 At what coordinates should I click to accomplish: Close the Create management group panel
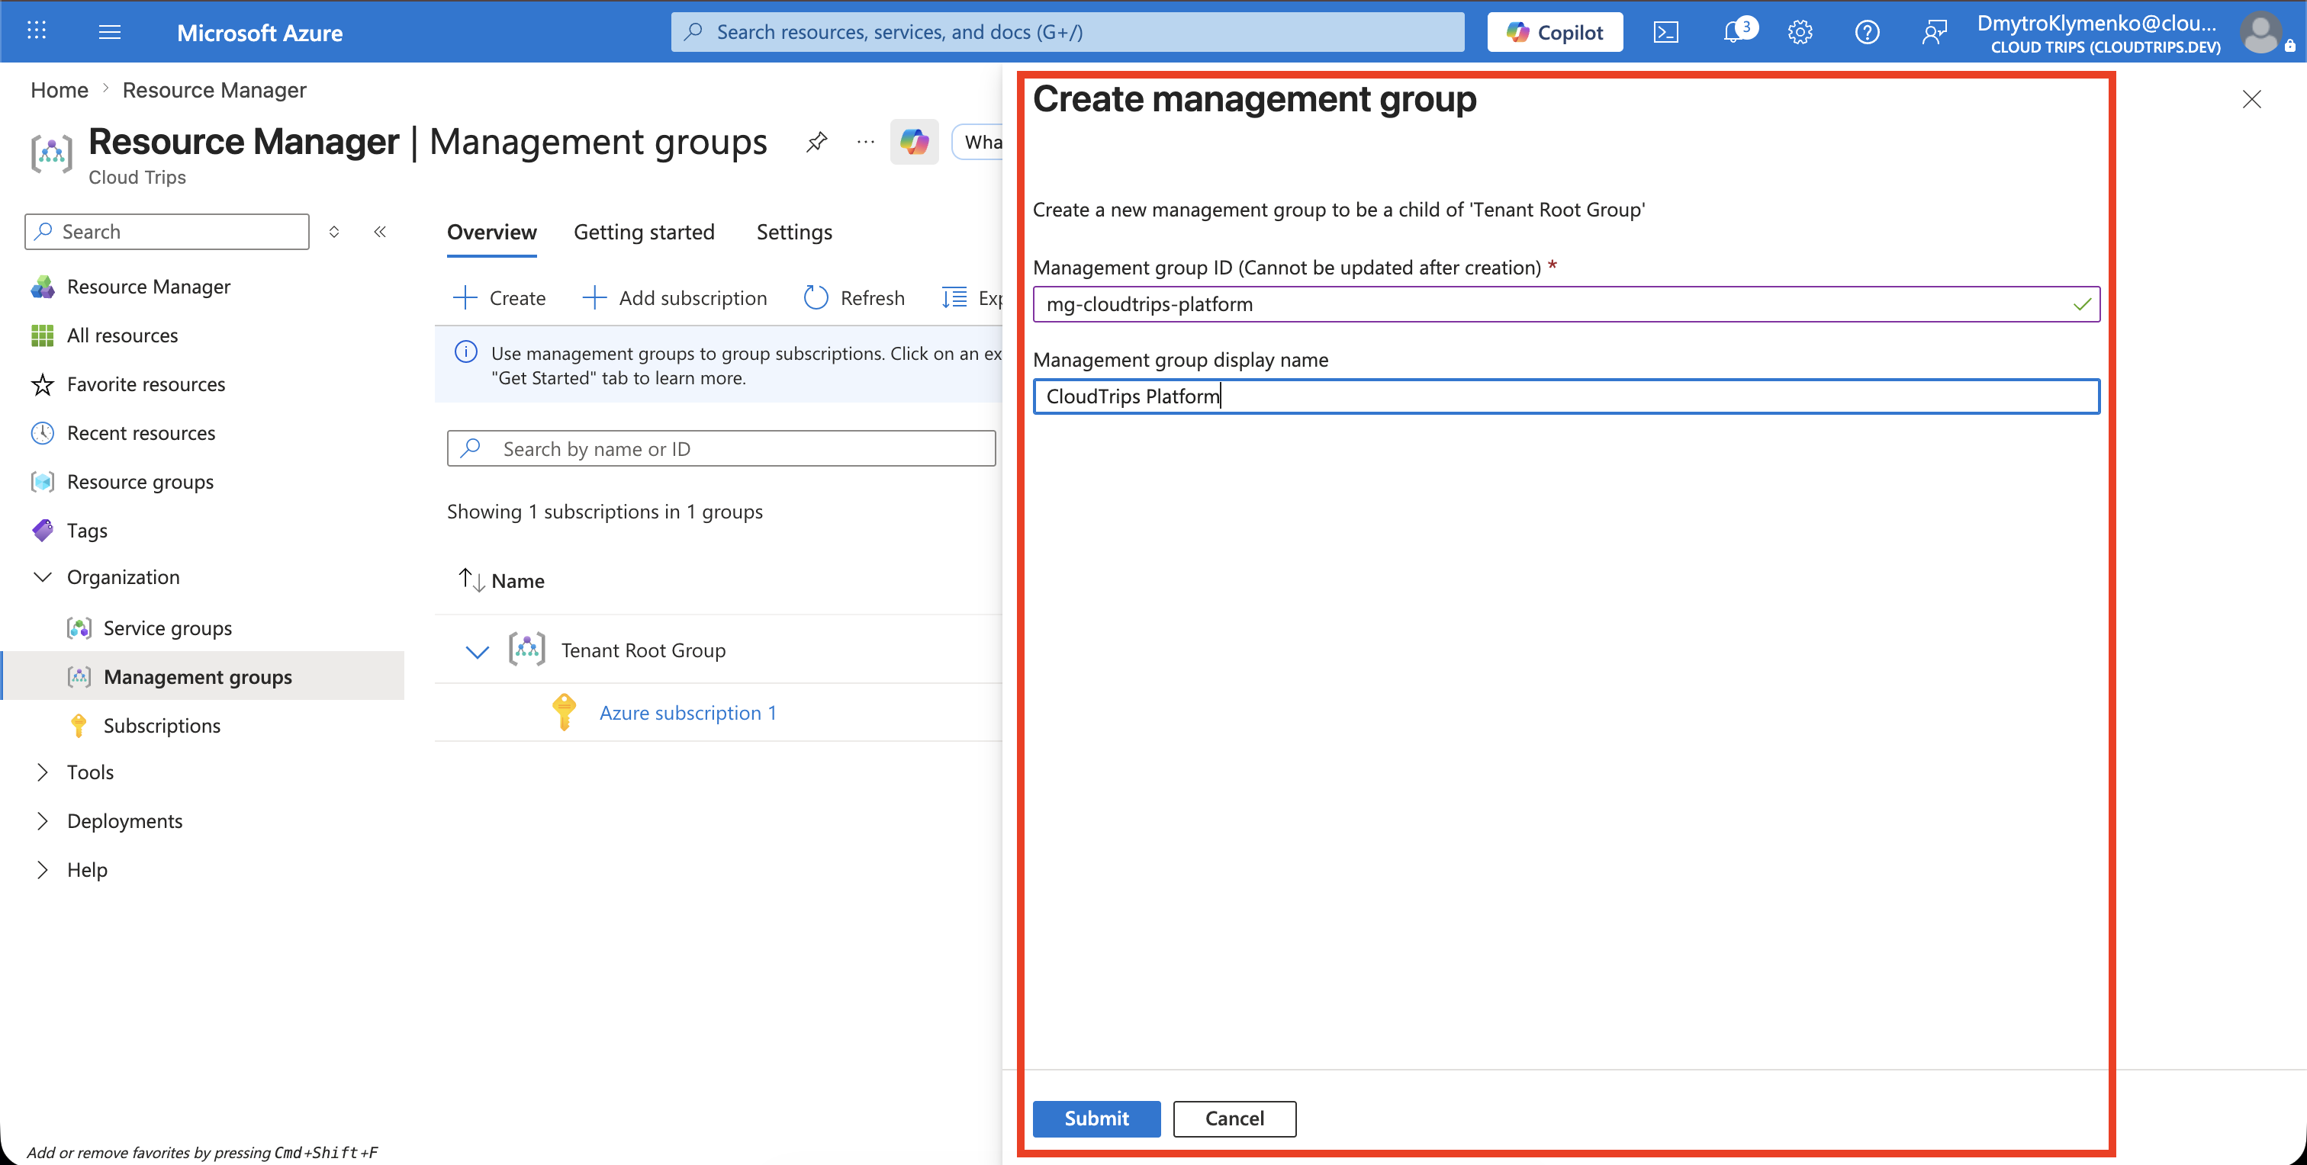pyautogui.click(x=2251, y=99)
